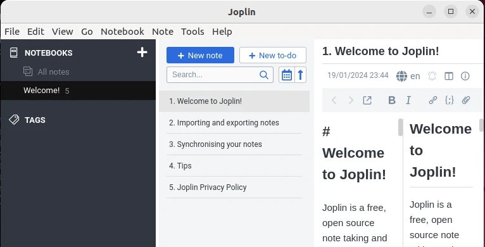Click the note date 19/01/2024 23:44
This screenshot has height=247, width=485.
click(x=358, y=75)
